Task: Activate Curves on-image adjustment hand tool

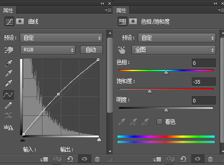Action: [x=8, y=50]
